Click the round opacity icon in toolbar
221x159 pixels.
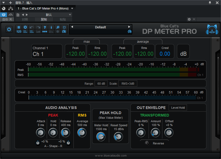[64, 31]
